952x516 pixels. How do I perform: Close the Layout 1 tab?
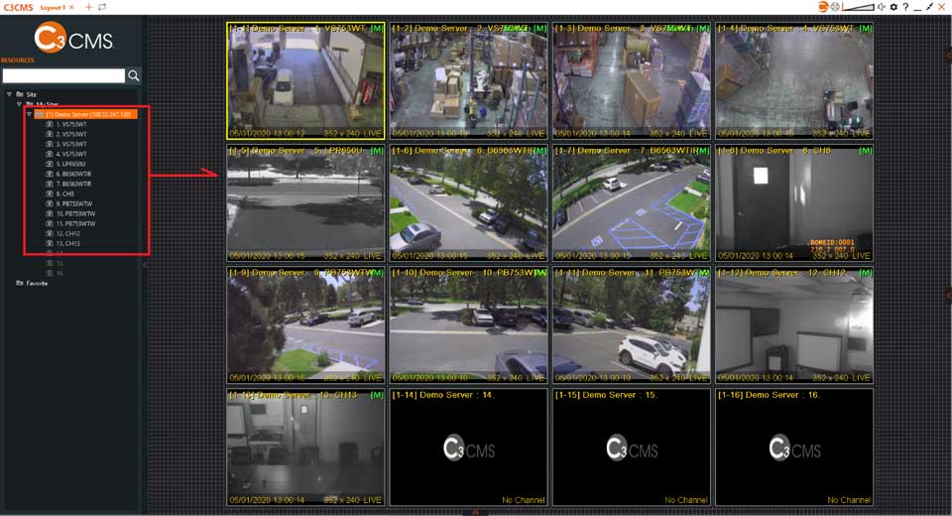click(x=71, y=7)
